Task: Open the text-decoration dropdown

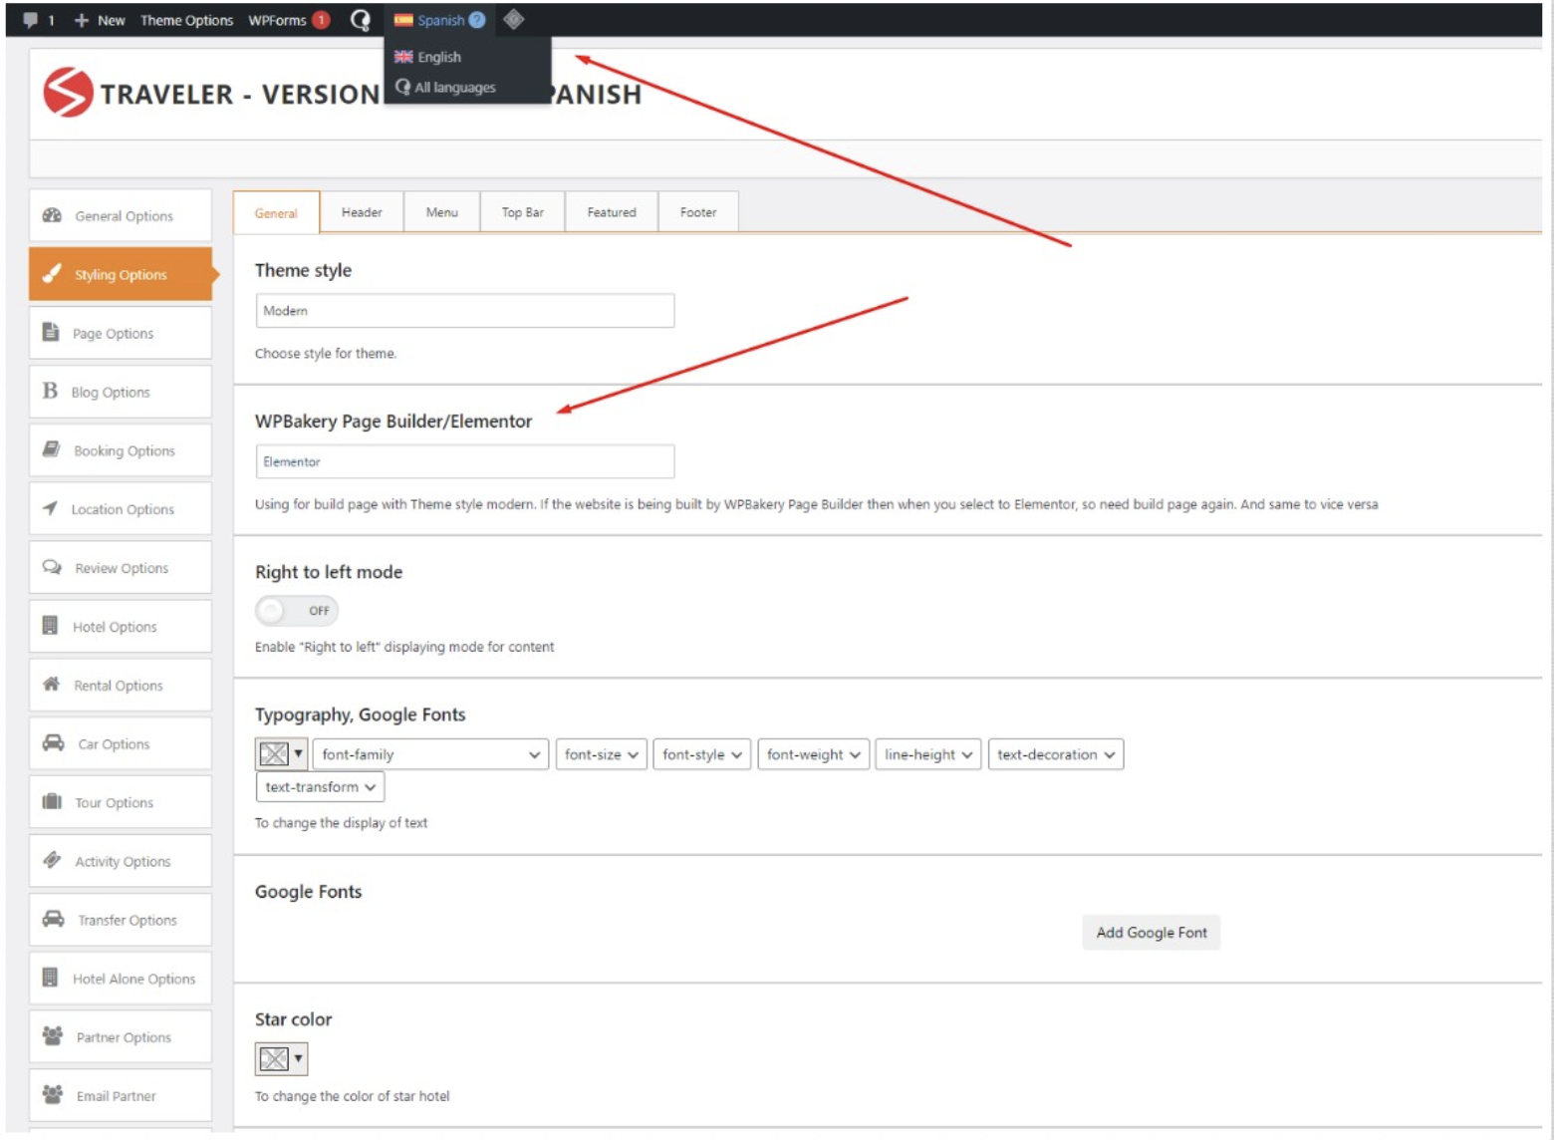Action: click(x=1056, y=754)
